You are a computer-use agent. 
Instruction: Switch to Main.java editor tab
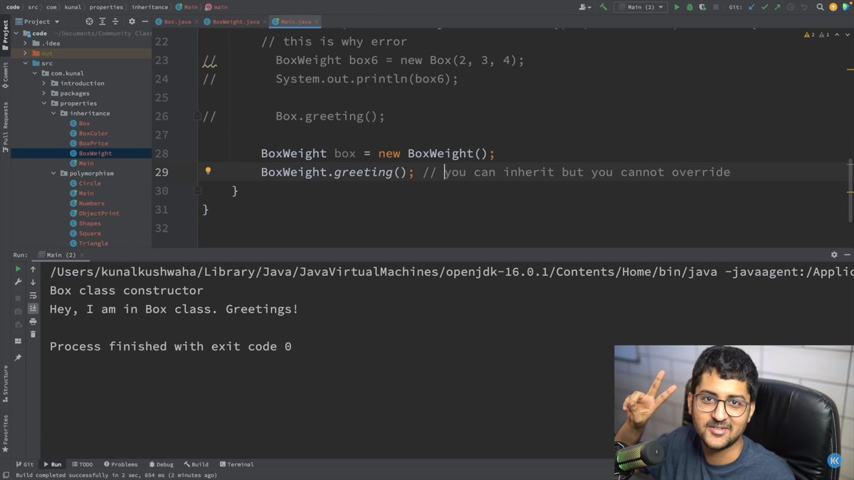pos(295,22)
